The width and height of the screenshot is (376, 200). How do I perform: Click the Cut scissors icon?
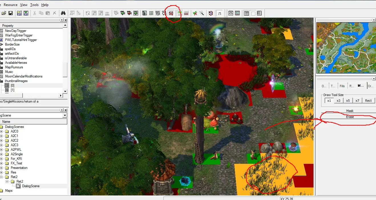click(x=35, y=13)
